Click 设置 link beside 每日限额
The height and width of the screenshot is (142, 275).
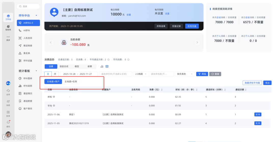pos(129,15)
